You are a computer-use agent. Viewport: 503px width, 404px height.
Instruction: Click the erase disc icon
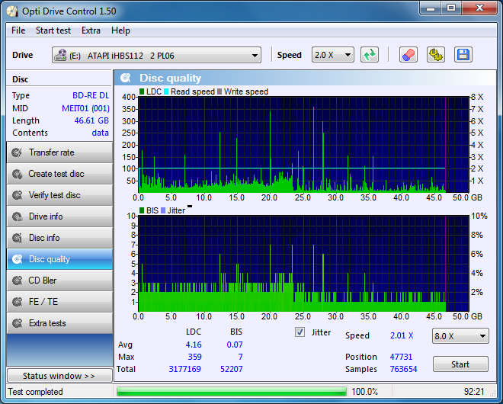click(408, 55)
